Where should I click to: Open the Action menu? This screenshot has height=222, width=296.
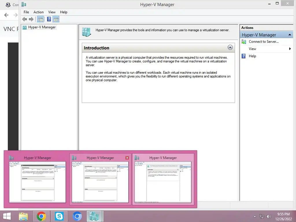(x=38, y=12)
